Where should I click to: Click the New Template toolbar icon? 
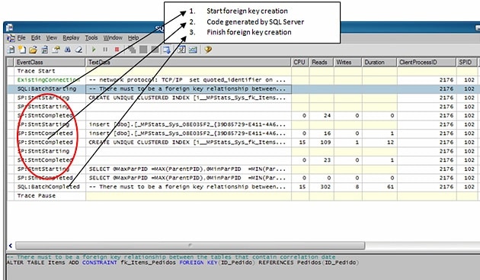point(22,50)
